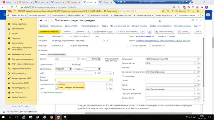Click the Сценарий input field
This screenshot has height=120, width=214.
point(82,80)
